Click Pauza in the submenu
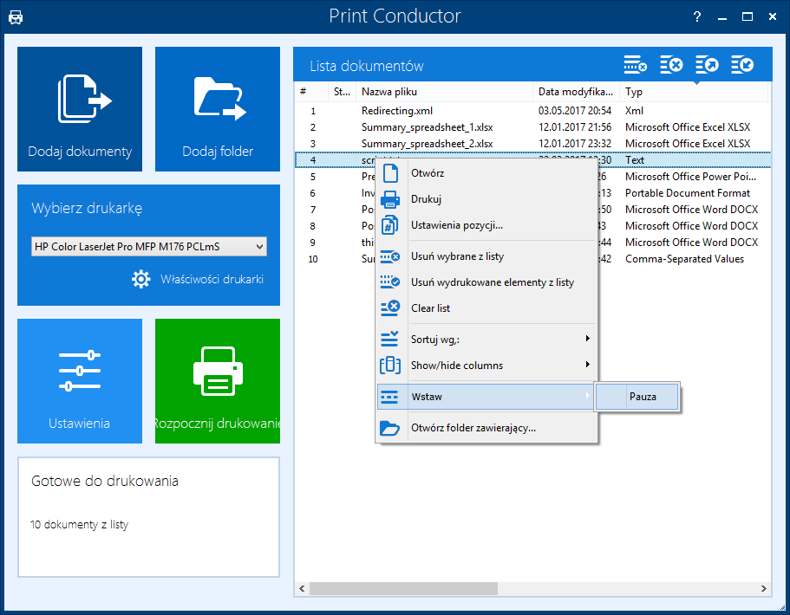The width and height of the screenshot is (790, 615). point(637,397)
